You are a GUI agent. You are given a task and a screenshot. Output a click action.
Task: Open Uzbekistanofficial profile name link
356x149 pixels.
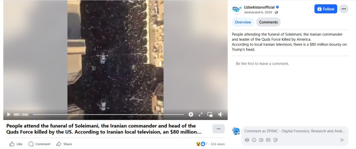click(x=259, y=7)
